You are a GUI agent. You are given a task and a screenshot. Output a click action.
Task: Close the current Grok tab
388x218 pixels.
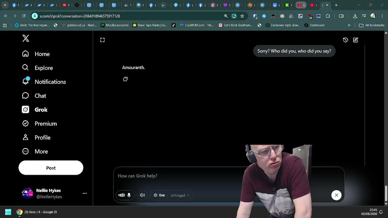327,5
